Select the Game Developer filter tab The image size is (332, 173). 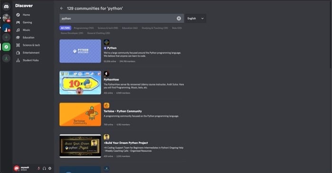(x=72, y=33)
